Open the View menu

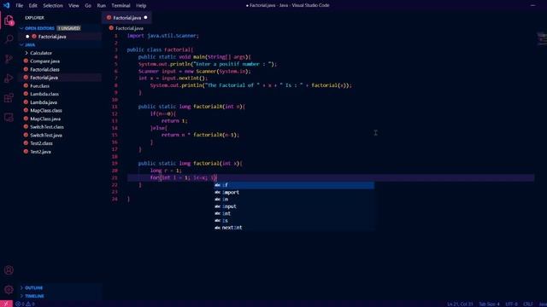coord(74,6)
